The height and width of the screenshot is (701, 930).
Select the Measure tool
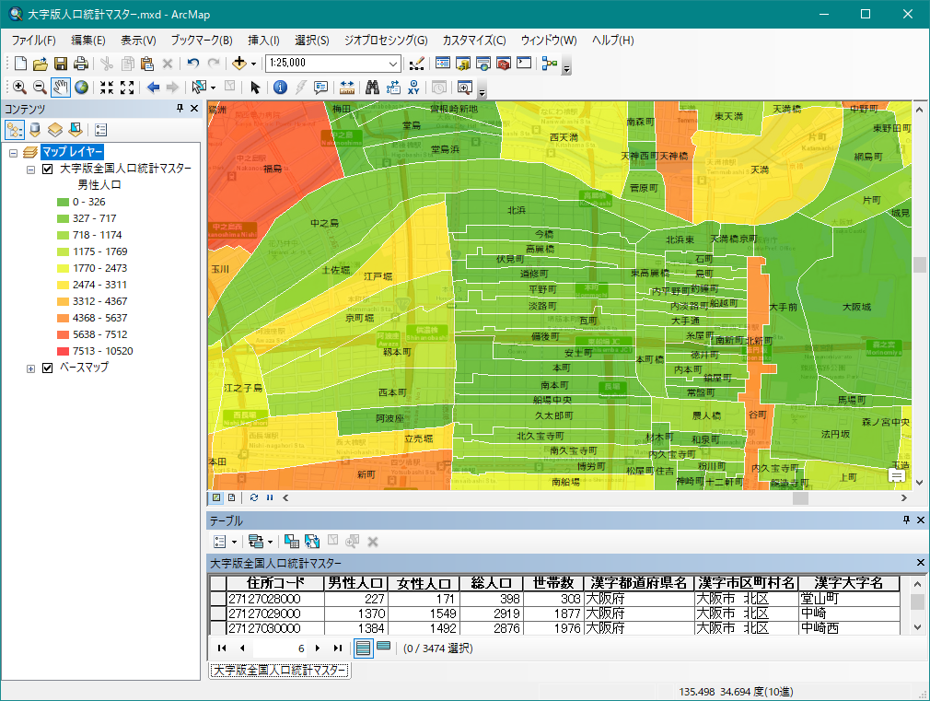(x=347, y=88)
